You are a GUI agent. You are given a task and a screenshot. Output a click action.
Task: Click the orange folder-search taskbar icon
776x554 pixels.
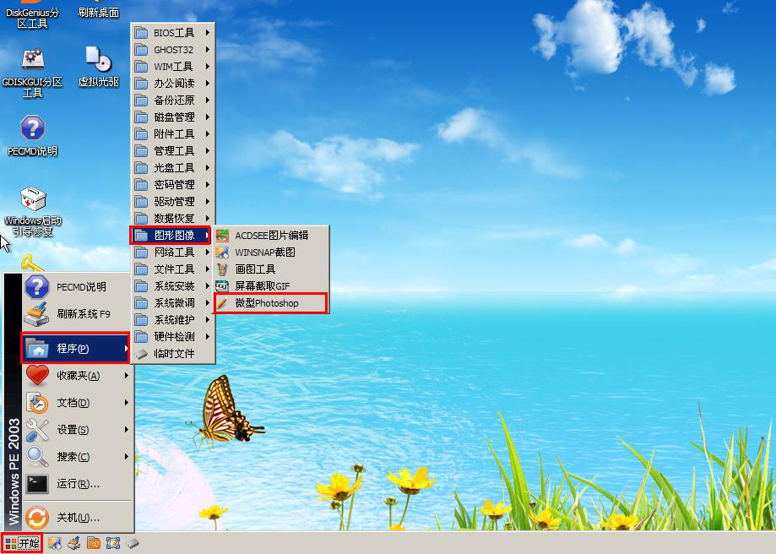[94, 543]
